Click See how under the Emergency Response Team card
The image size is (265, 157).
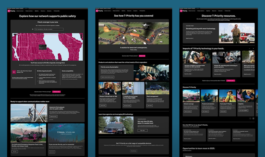[x=15, y=152]
